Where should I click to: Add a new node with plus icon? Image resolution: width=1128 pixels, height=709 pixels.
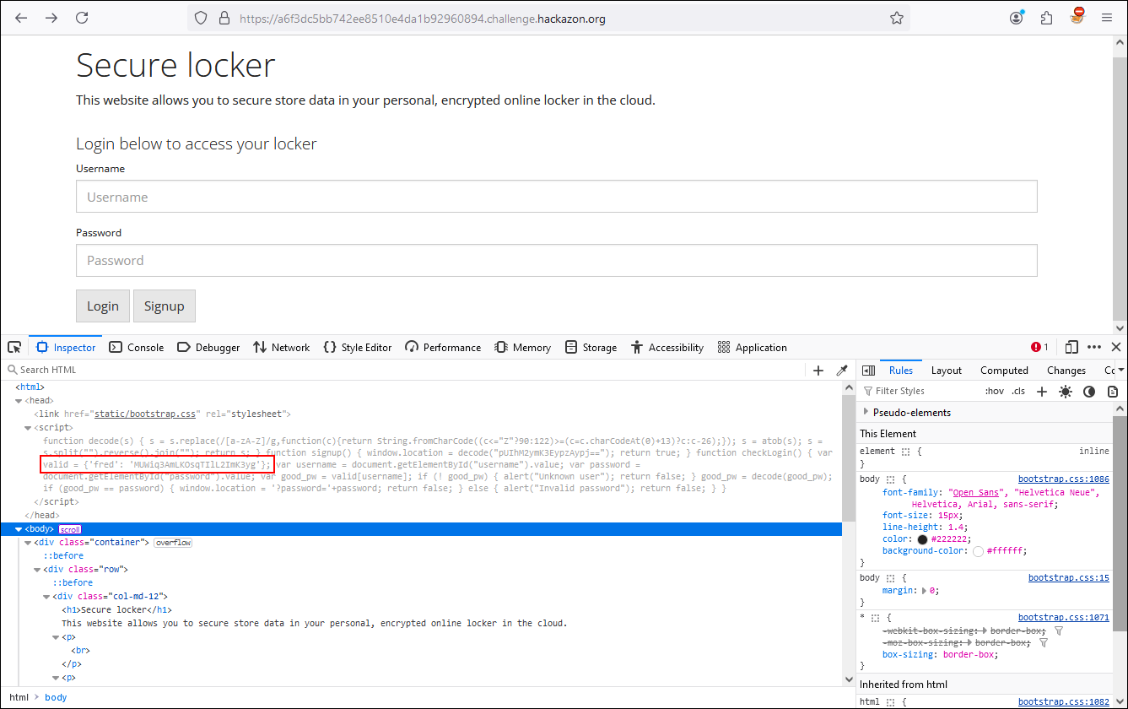[x=818, y=370]
